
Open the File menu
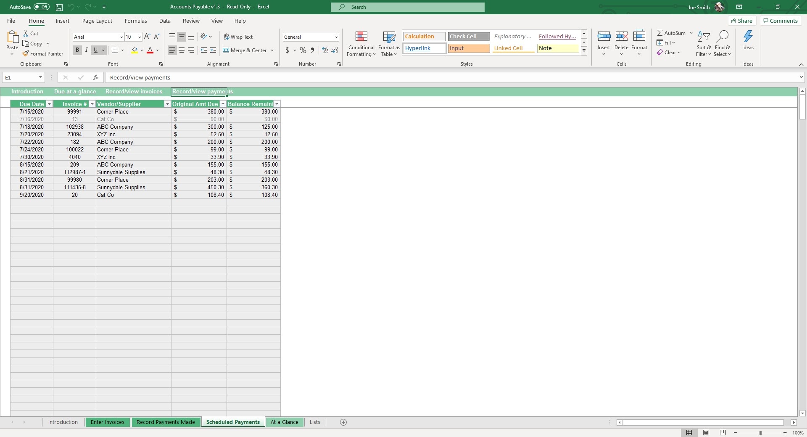click(x=11, y=21)
